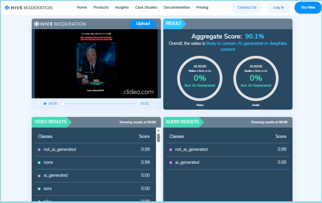Click Upload to add a new video
Viewport: 322px width, 203px height.
pyautogui.click(x=143, y=24)
